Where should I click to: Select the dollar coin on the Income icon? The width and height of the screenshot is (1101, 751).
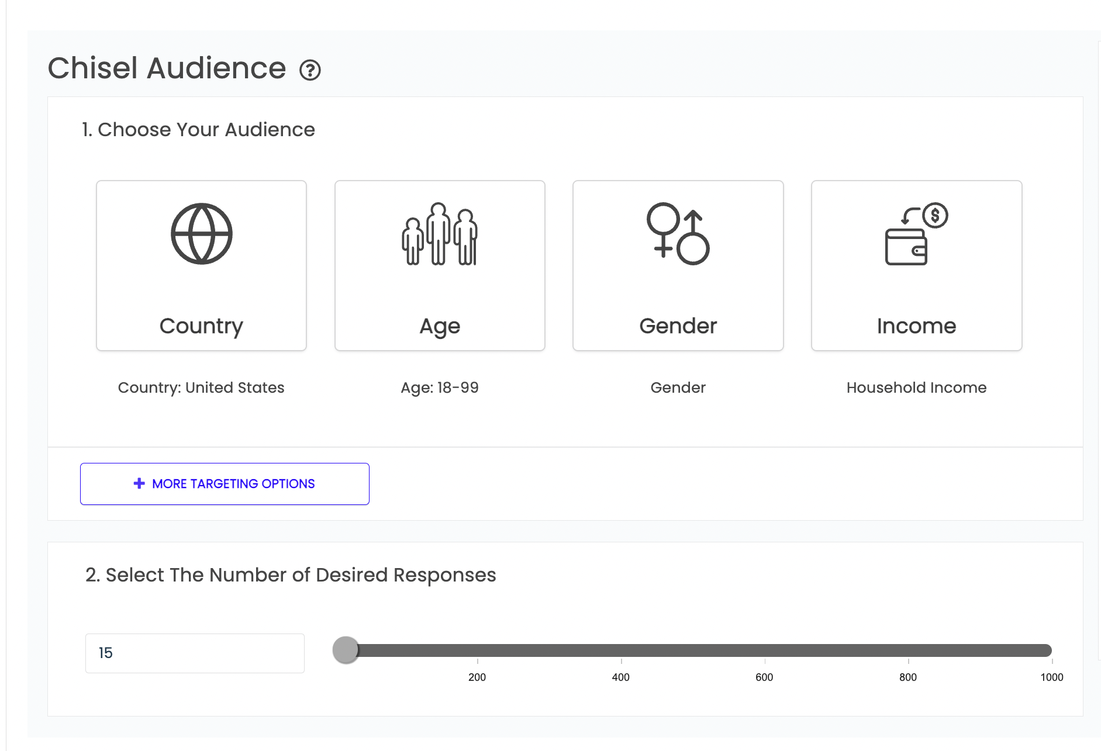click(x=934, y=216)
